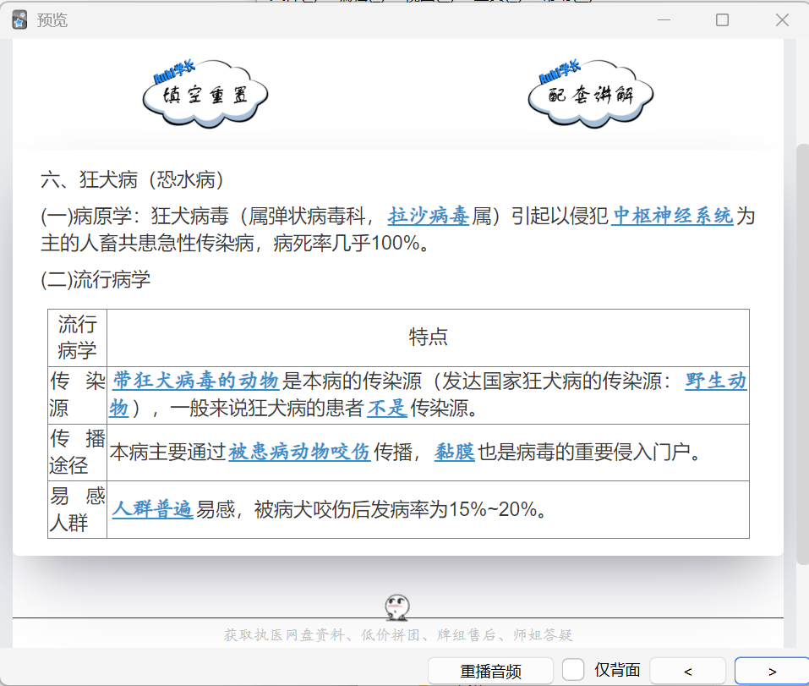809x686 pixels.
Task: Click the cloze answer 人群普遍
Action: pyautogui.click(x=153, y=509)
